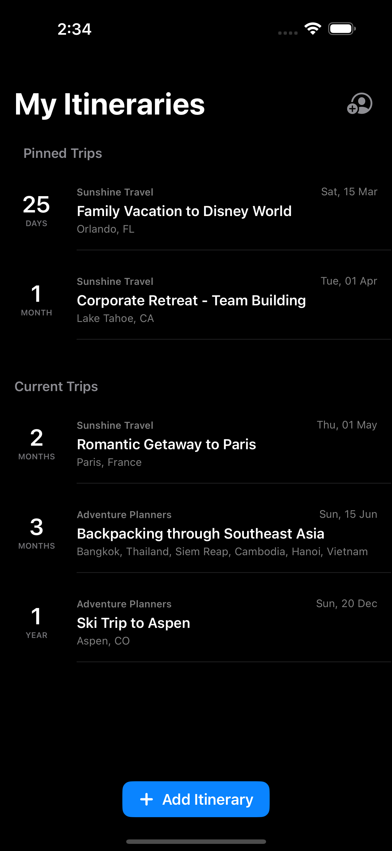392x851 pixels.
Task: Tap the cellular signal dots
Action: pos(287,33)
